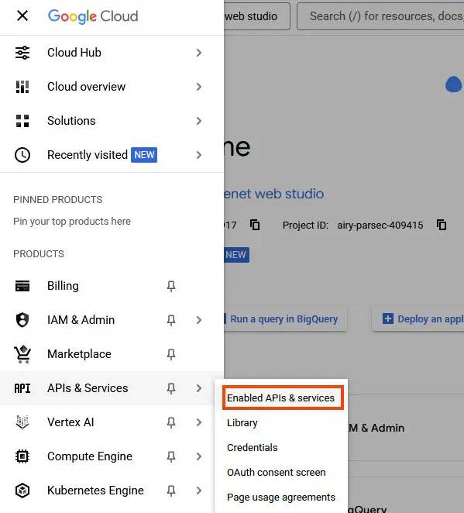464x513 pixels.
Task: Pin Marketplace product
Action: [x=171, y=354]
